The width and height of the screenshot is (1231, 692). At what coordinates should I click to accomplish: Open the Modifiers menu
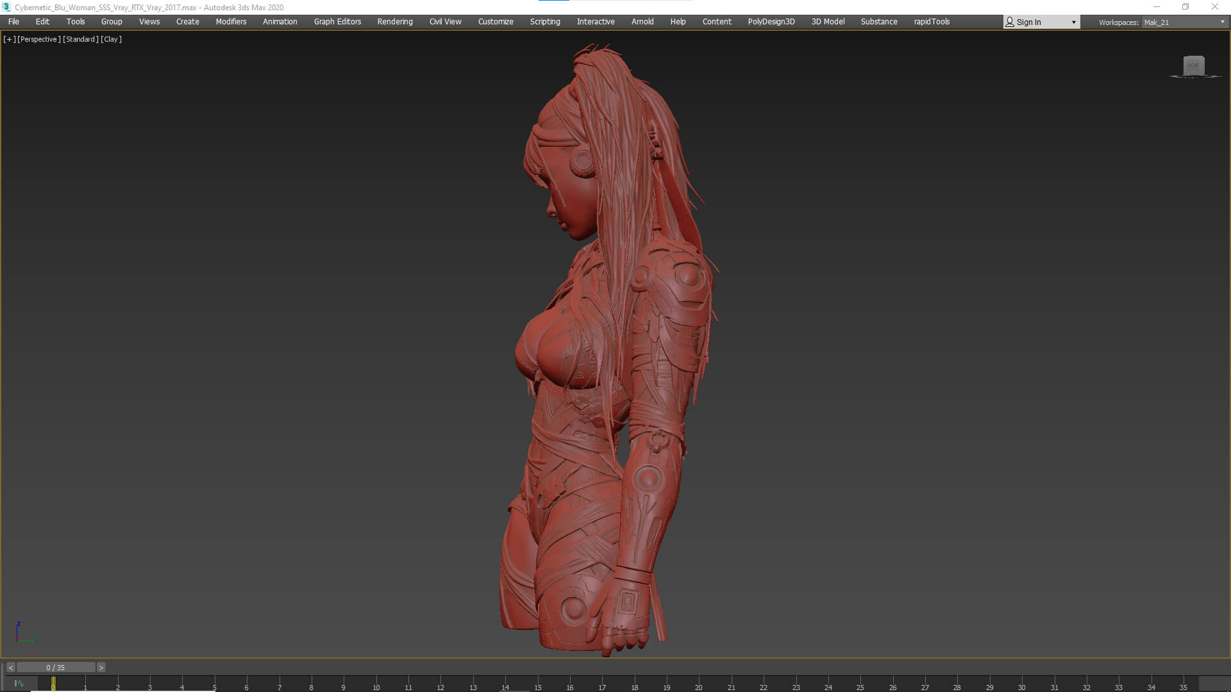[231, 22]
